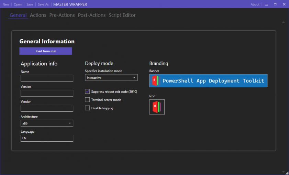Screen dimensions: 289x175
Task: Maximize the Master Wrapper window
Action: click(275, 4)
